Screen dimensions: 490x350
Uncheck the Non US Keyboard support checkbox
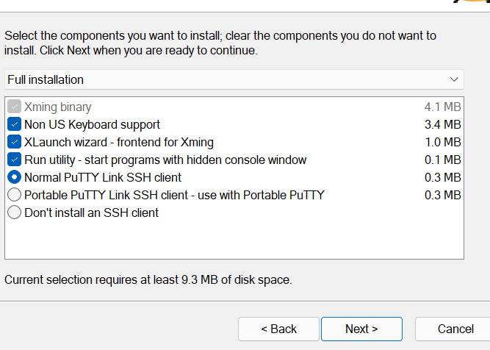(14, 124)
